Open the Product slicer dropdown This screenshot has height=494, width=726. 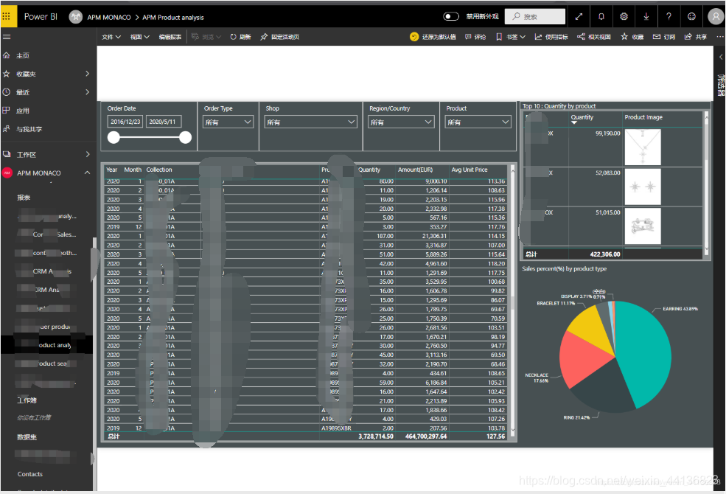pos(478,122)
